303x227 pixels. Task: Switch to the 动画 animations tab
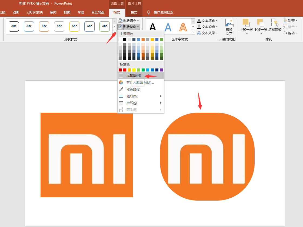pyautogui.click(x=16, y=12)
